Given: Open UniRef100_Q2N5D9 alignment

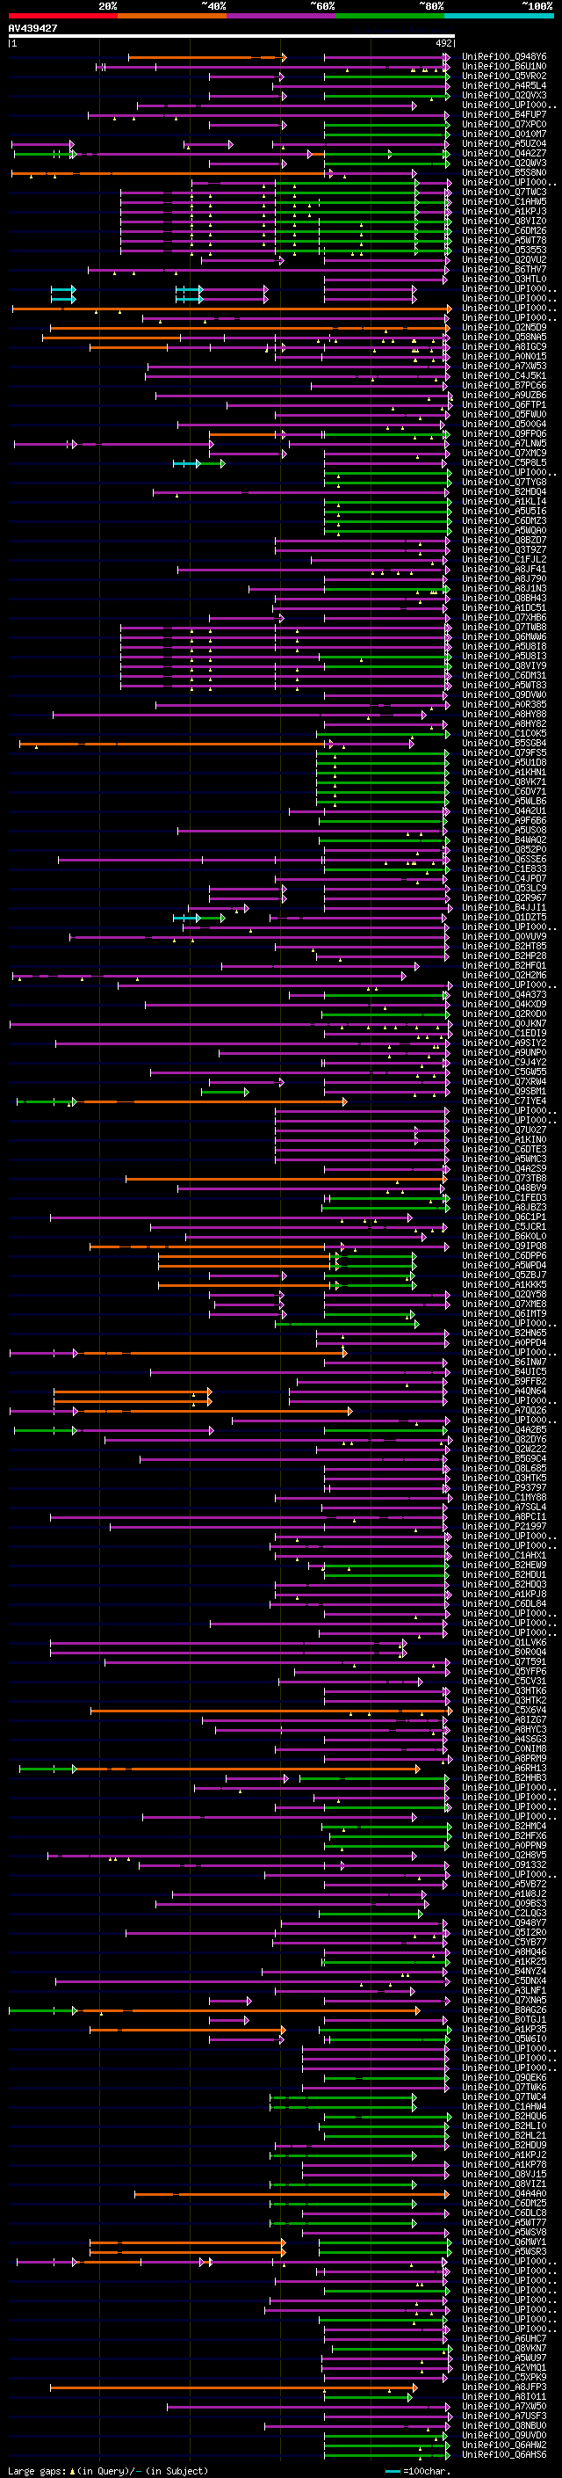Looking at the screenshot, I should tap(504, 327).
